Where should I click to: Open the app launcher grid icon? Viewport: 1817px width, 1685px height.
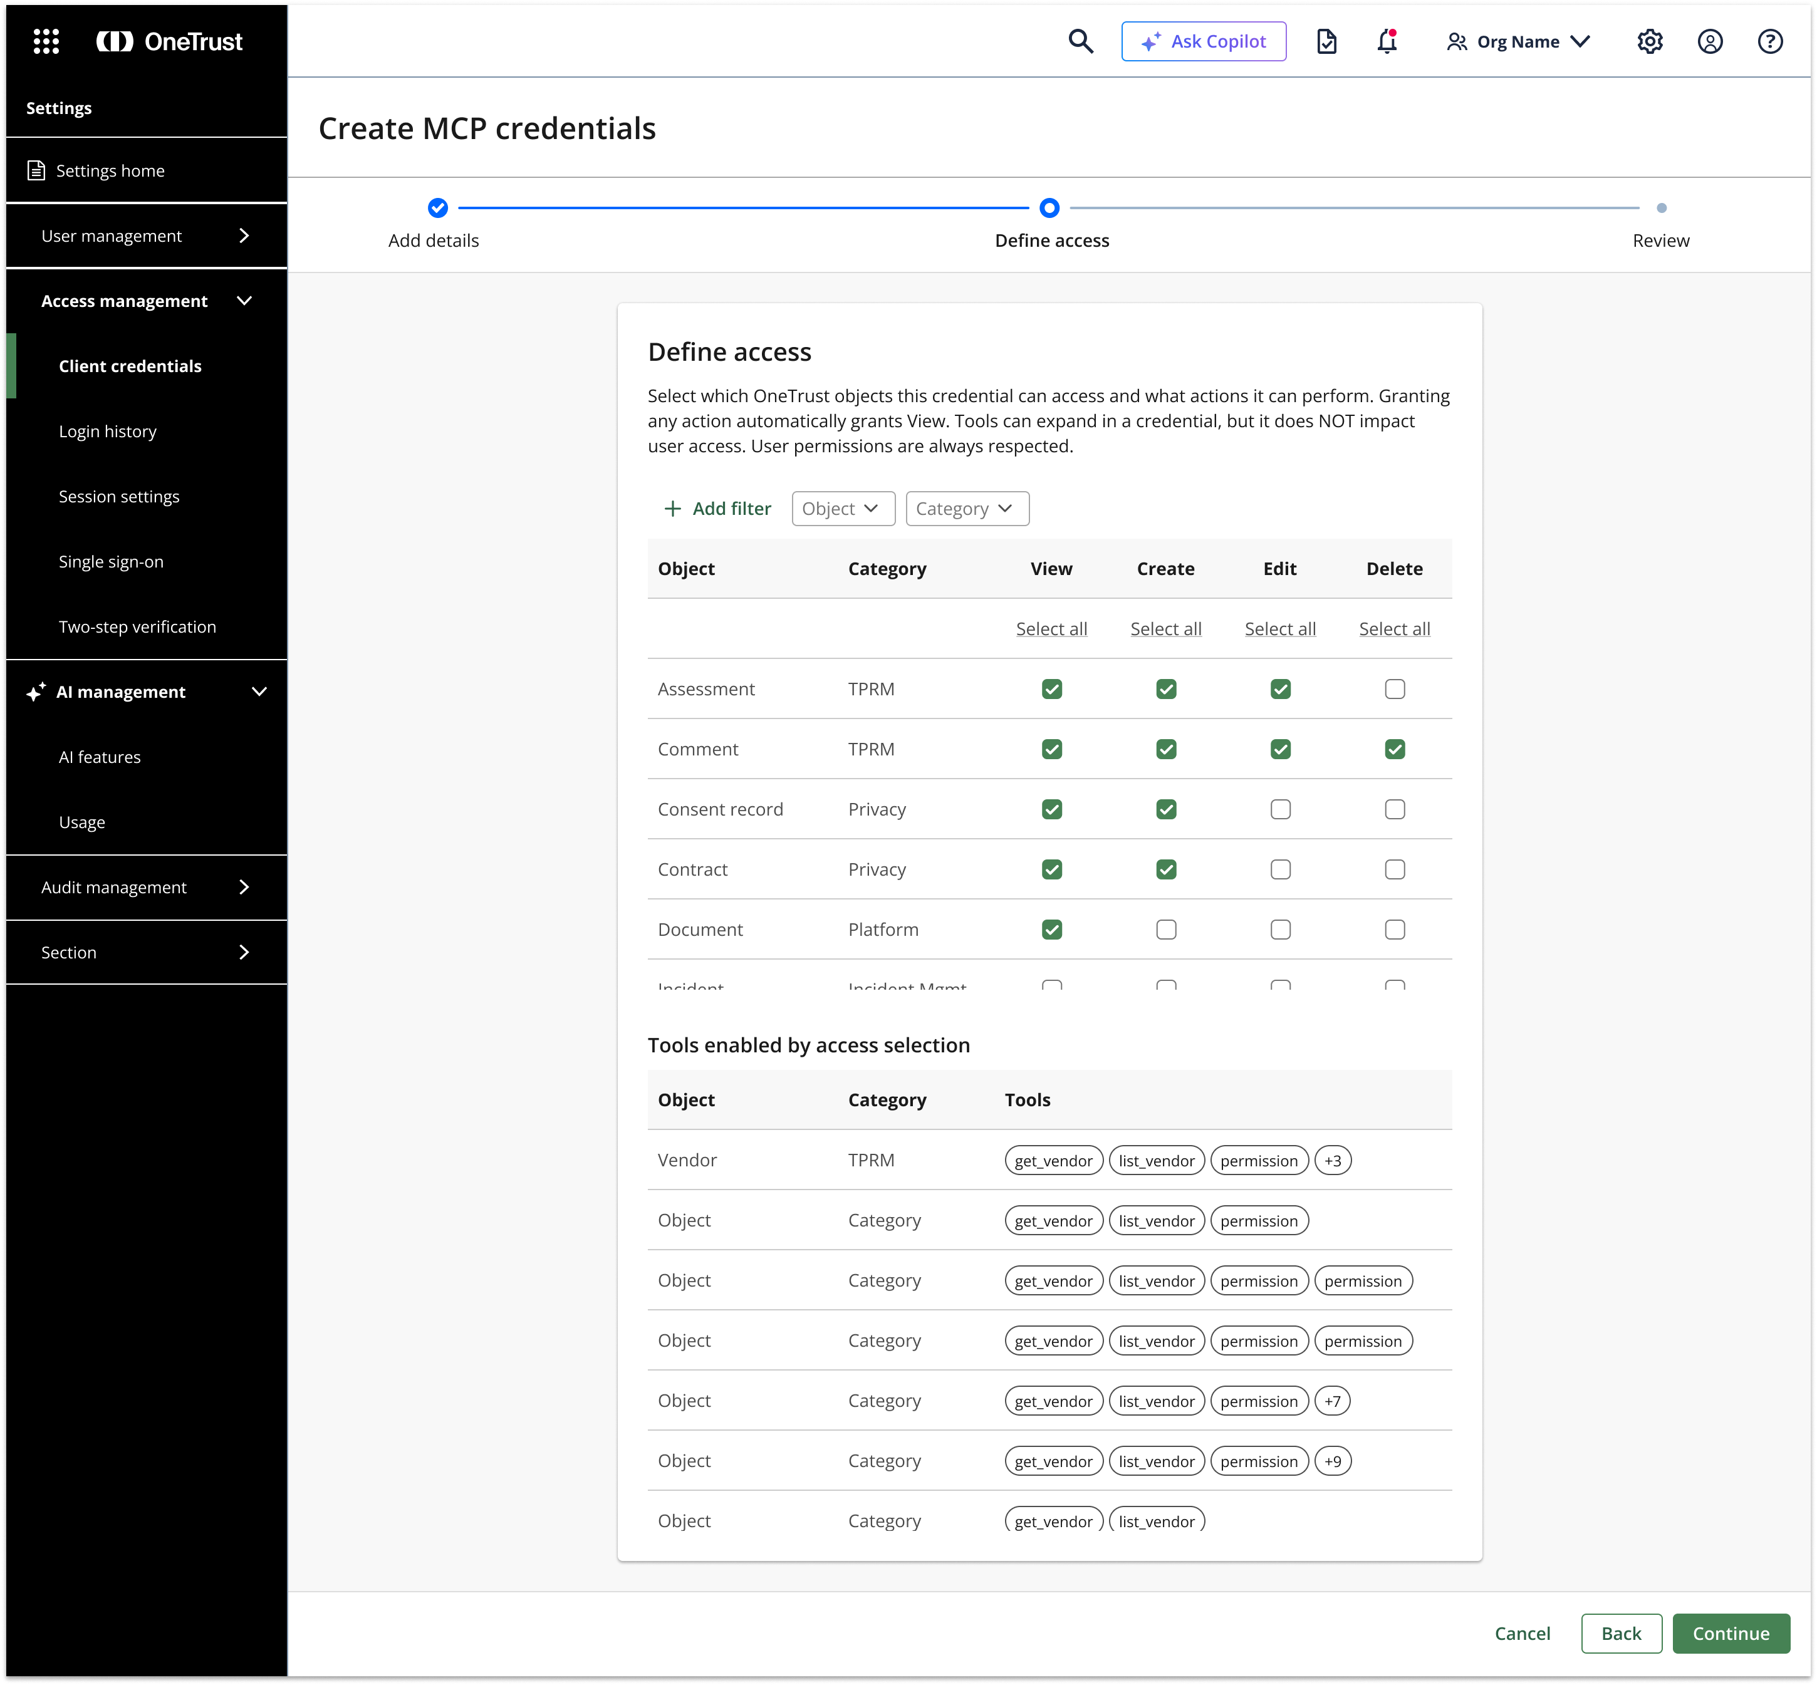(x=46, y=41)
